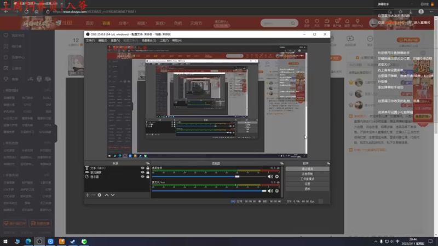The height and width of the screenshot is (246, 438).
Task: Toggle visibility of the 显示器 source
Action: pos(142,177)
